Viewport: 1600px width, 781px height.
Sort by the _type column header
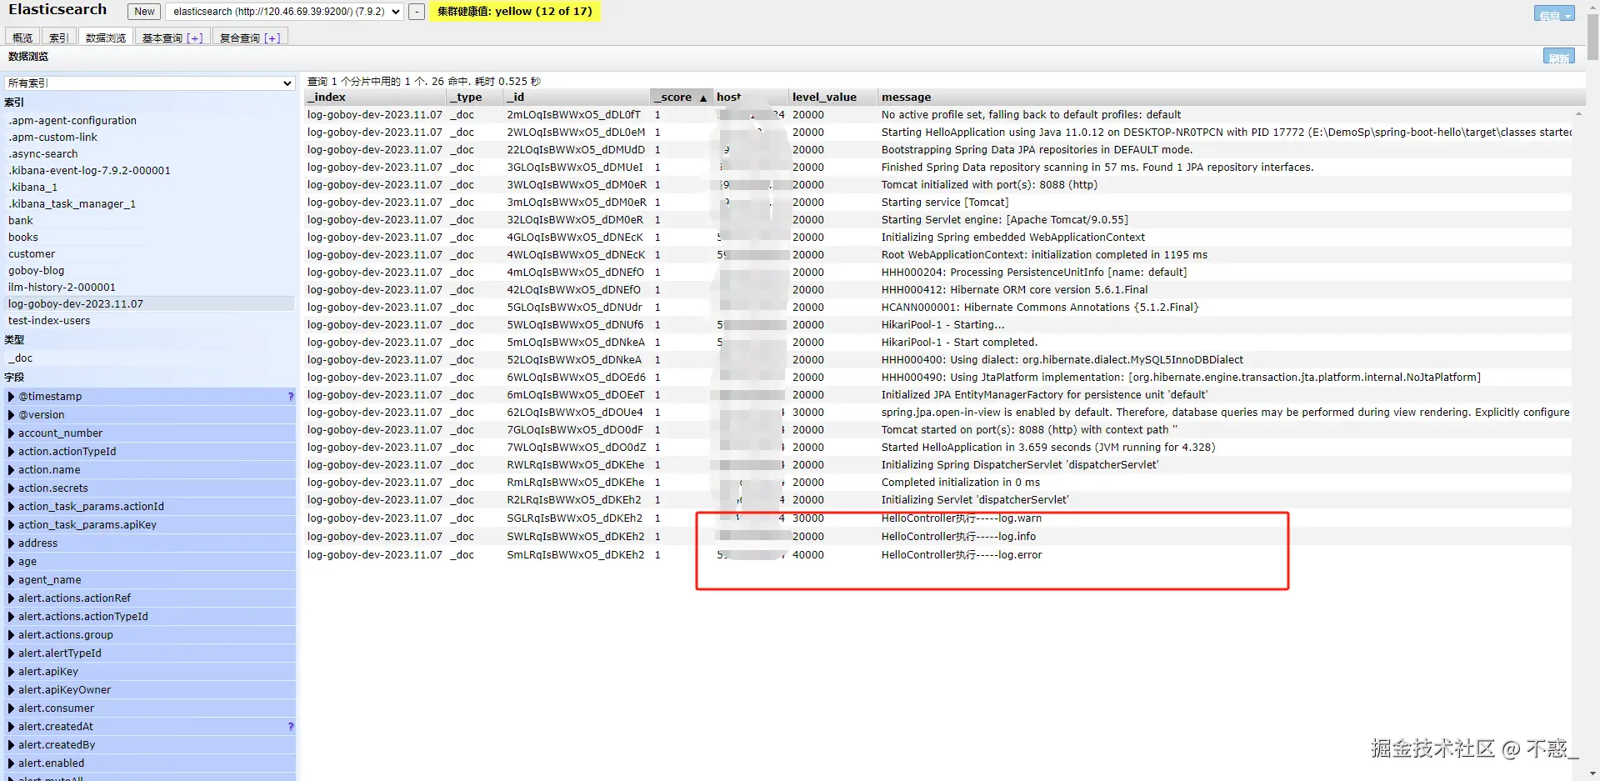tap(476, 98)
